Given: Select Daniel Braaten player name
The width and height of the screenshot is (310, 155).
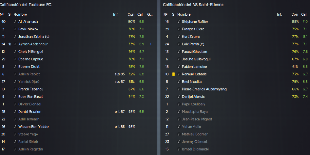Looking at the screenshot, I should [29, 112].
